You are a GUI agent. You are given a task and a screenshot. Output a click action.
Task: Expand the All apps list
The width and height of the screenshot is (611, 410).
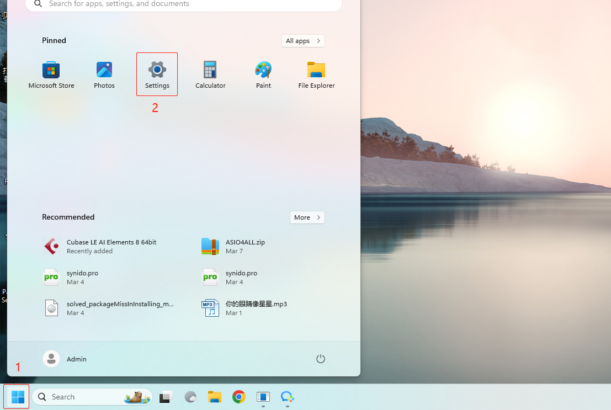(x=303, y=41)
